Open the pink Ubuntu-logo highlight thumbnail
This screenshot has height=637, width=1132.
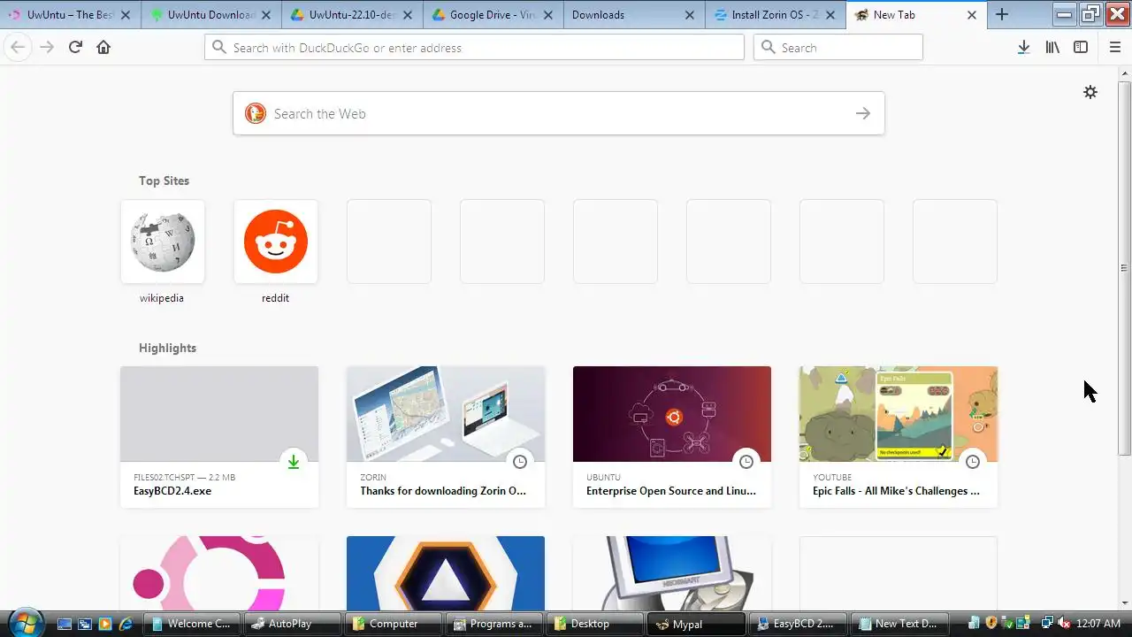pos(219,573)
